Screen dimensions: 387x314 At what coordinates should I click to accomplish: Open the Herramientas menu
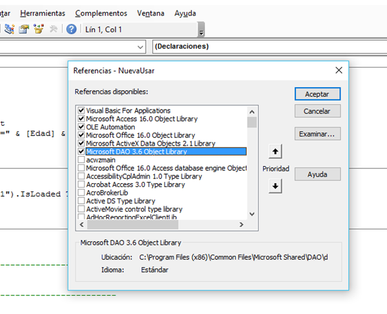click(x=43, y=13)
